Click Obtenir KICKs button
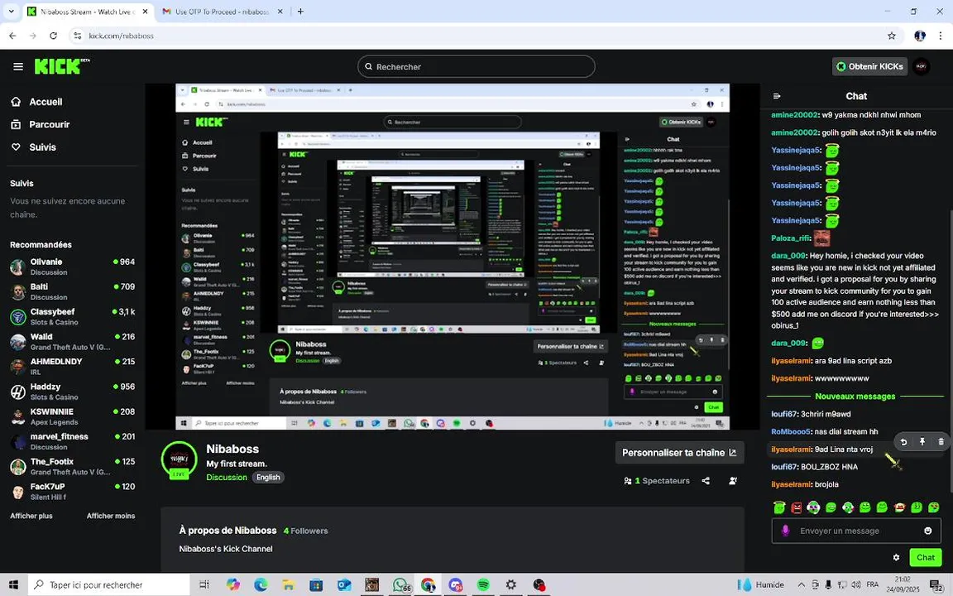 869,66
